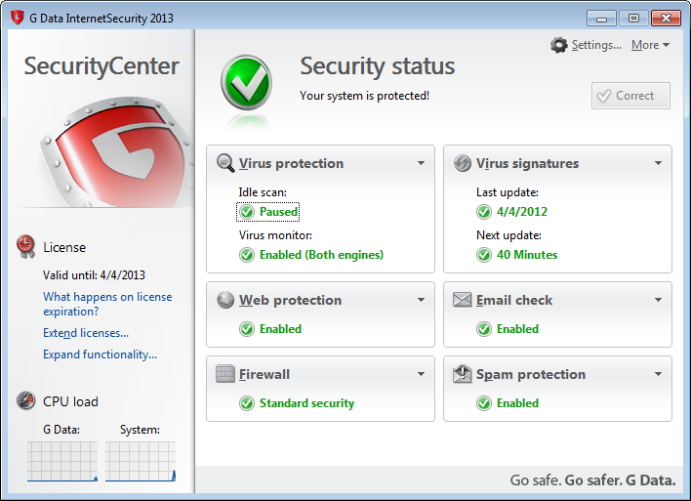
Task: Open the Virus signatures dropdown arrow
Action: (x=658, y=164)
